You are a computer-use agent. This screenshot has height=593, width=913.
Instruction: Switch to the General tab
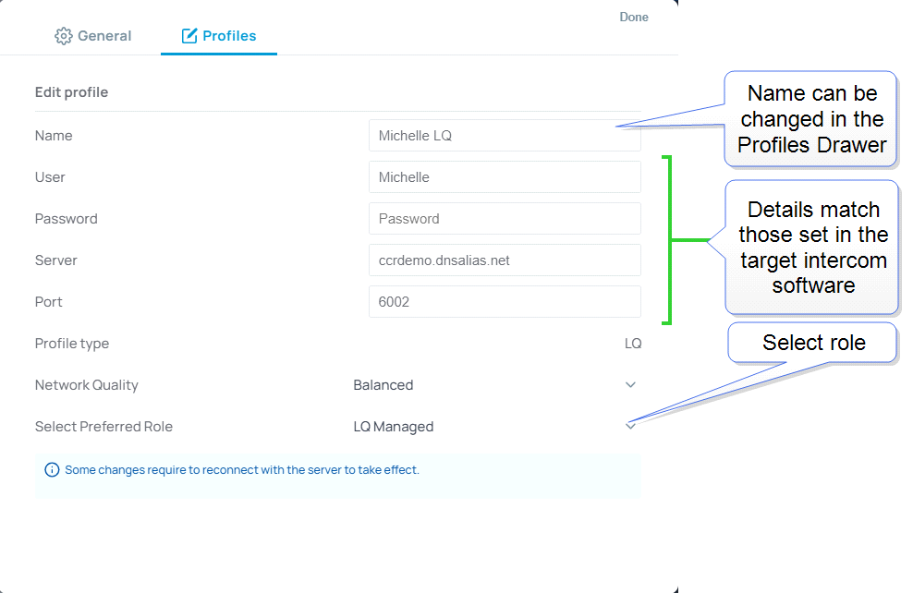pyautogui.click(x=103, y=36)
